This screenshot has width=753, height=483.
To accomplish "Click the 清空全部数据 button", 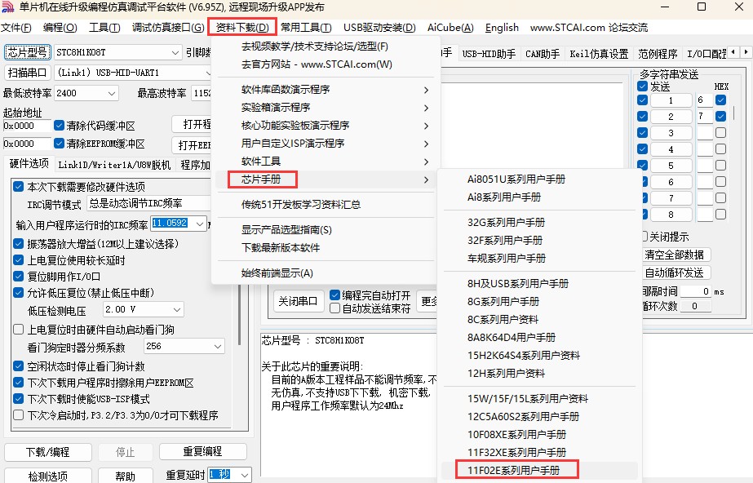I will click(x=675, y=255).
